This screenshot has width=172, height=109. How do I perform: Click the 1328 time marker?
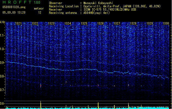[133, 23]
